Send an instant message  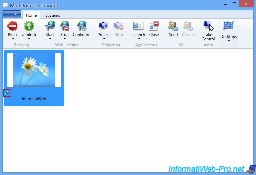[173, 26]
